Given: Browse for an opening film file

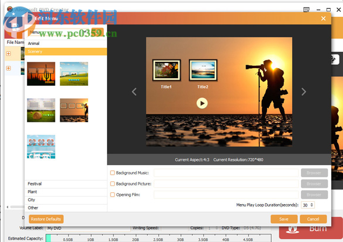Looking at the screenshot, I should point(314,195).
